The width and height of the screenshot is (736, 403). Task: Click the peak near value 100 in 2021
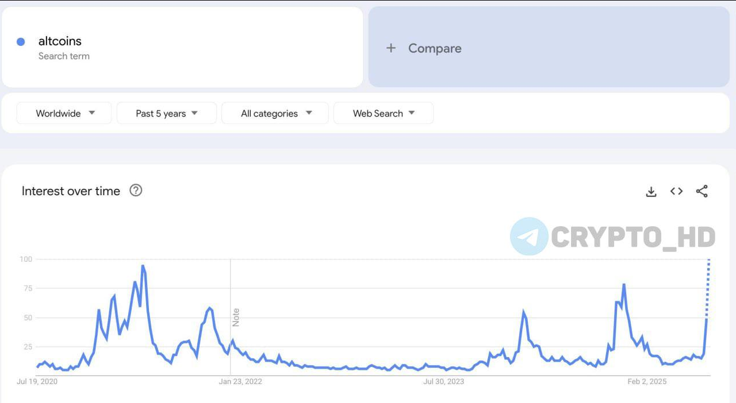(143, 267)
